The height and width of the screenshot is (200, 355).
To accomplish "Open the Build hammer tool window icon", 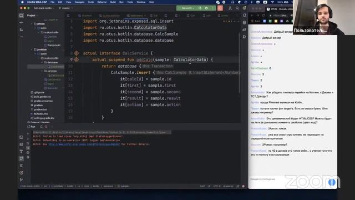I will coord(21,151).
